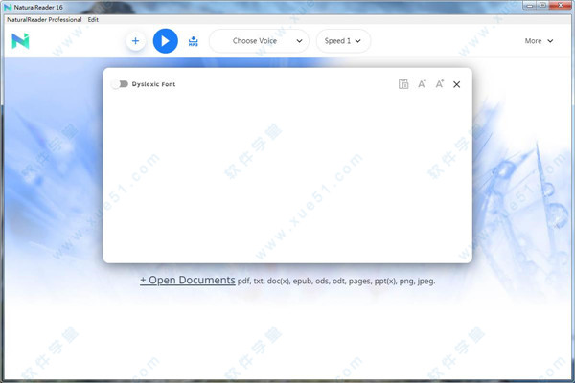Maximize the NaturalReader 16 window
Screen dimensions: 575x383
click(x=543, y=5)
